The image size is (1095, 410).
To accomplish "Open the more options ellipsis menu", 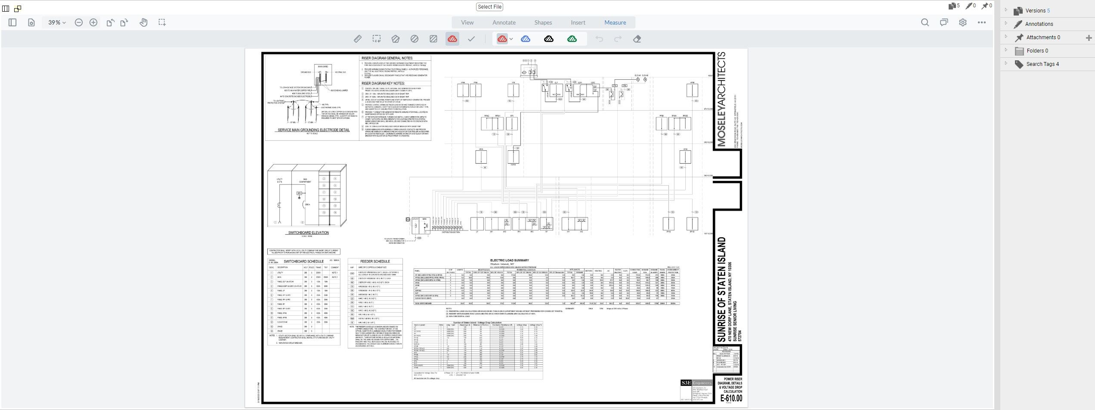I will (982, 22).
